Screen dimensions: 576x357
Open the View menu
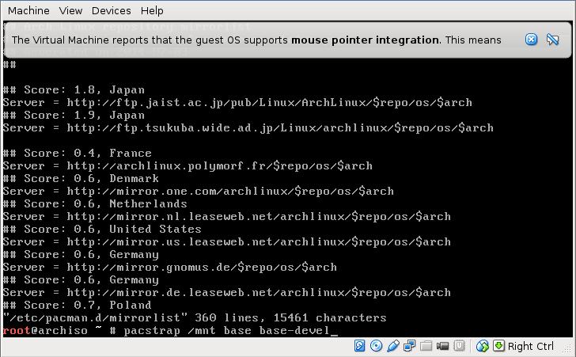(70, 10)
